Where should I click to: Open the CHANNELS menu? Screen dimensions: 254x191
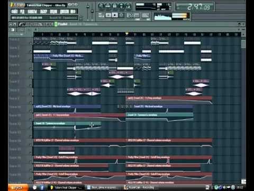(32, 12)
